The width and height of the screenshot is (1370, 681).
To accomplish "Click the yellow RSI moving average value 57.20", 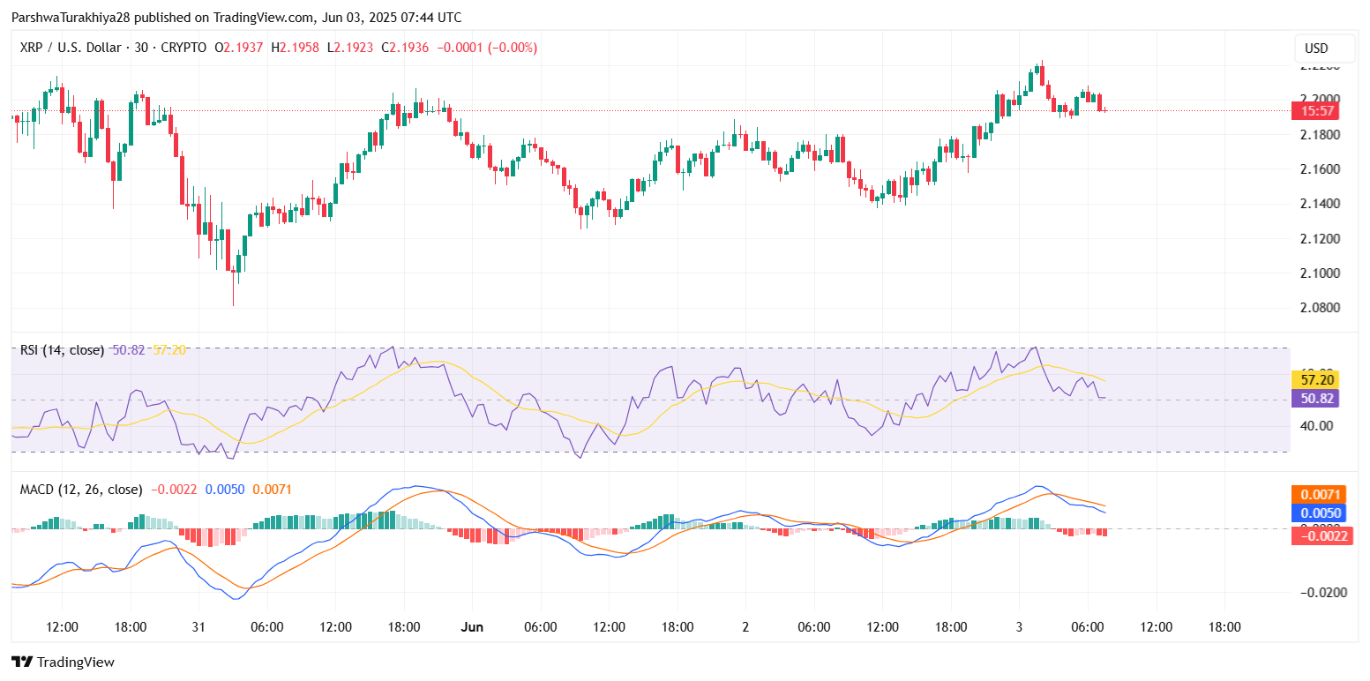I will tap(171, 349).
